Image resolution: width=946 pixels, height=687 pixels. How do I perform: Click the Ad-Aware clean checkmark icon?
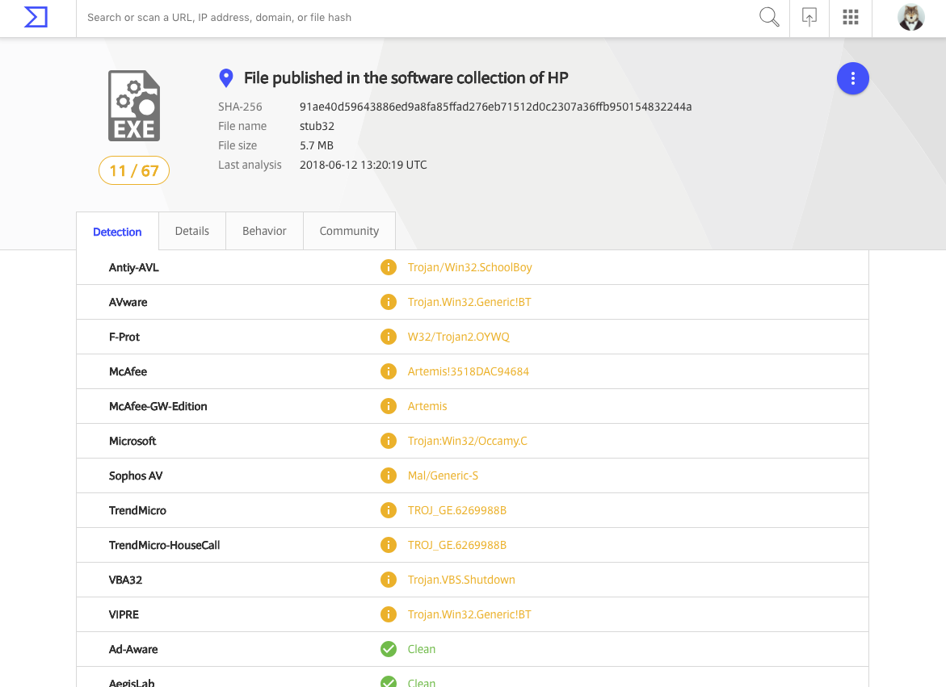point(389,649)
